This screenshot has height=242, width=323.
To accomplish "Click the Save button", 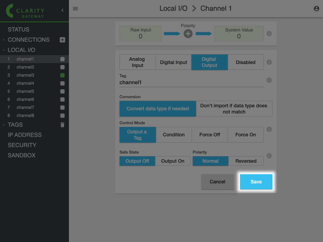I will [256, 182].
